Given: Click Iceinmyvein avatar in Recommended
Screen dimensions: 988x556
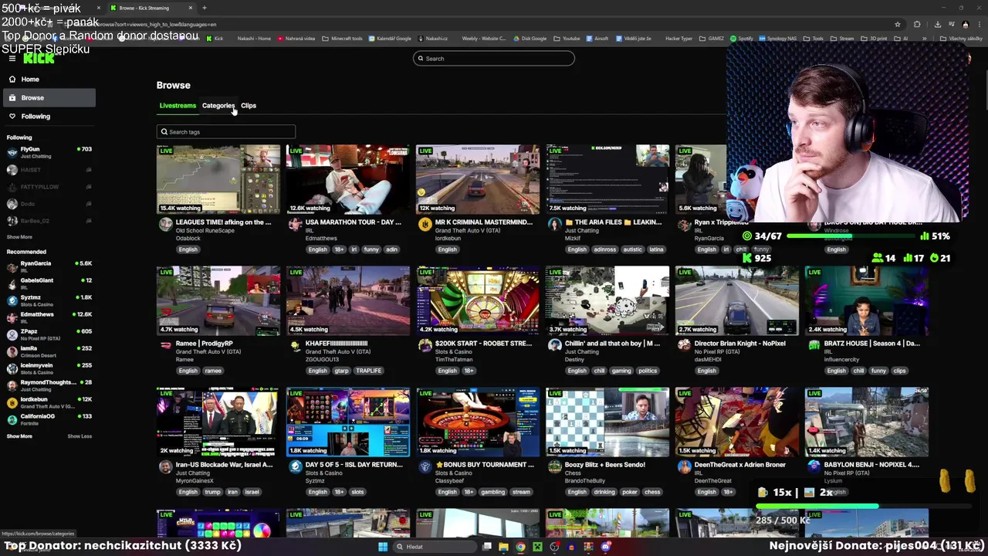Looking at the screenshot, I should (x=12, y=368).
